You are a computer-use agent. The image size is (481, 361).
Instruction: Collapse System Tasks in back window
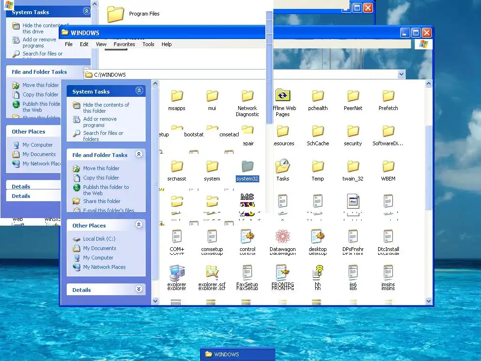86,11
